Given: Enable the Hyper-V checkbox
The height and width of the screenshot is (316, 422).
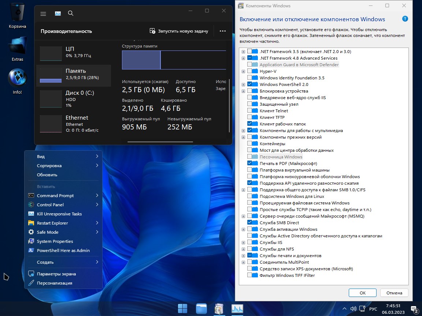Looking at the screenshot, I should point(250,71).
